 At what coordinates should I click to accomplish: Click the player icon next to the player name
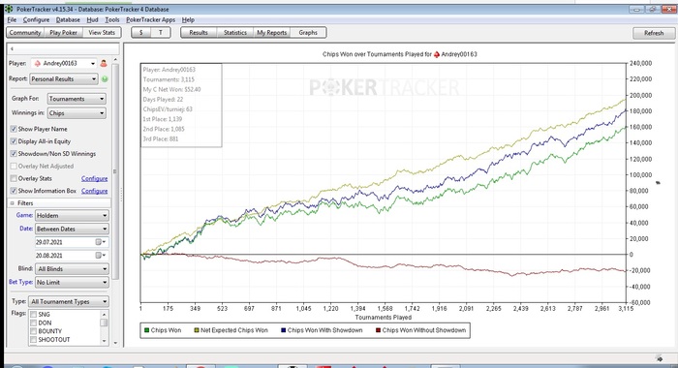click(x=104, y=63)
